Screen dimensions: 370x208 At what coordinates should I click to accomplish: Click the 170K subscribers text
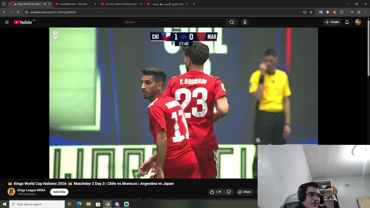pyautogui.click(x=26, y=194)
